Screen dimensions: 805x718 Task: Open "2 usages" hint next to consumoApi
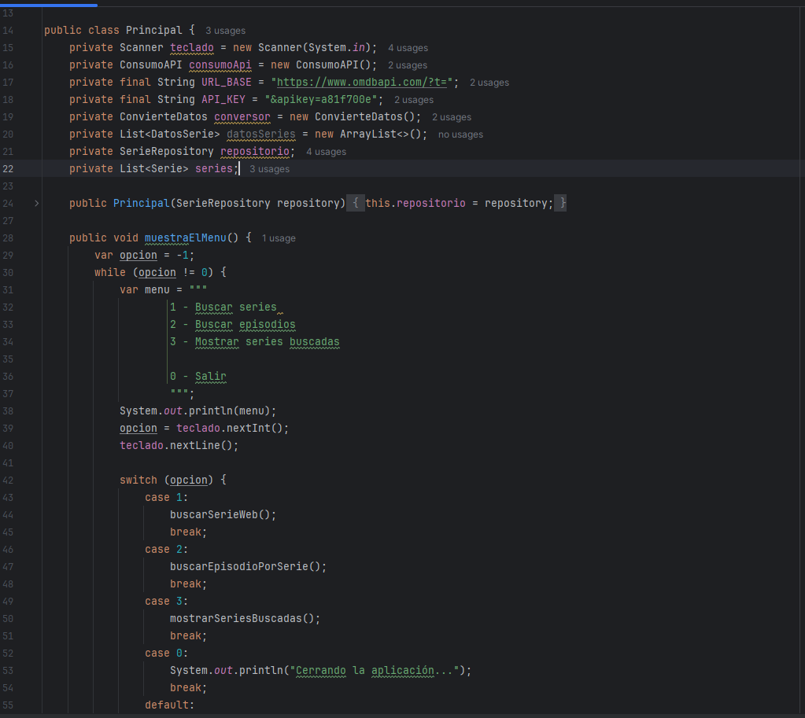(408, 65)
